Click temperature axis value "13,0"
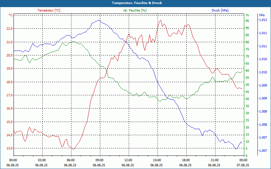The height and width of the screenshot is (169, 271). point(9,148)
